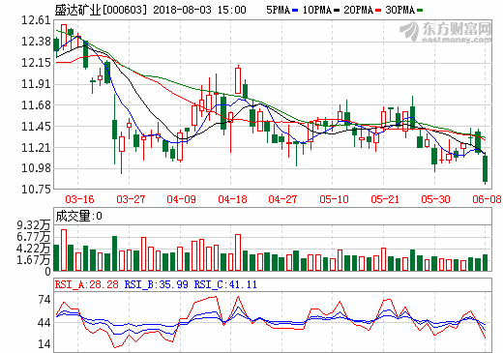Click the green 30PMA legend color swatch
Viewport: 503px width, 353px height.
(420, 11)
